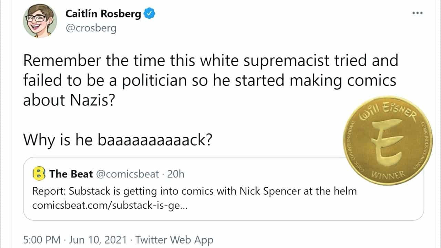Screen dimensions: 441x248
Task: Open the tweet's three-dot more menu
Action: (x=417, y=13)
